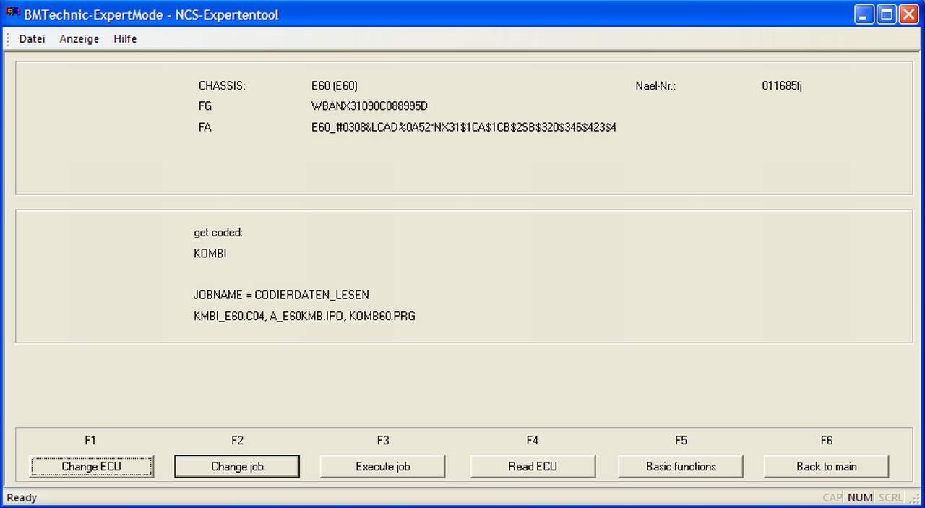This screenshot has width=925, height=508.
Task: Click the get coded: label
Action: click(x=218, y=233)
